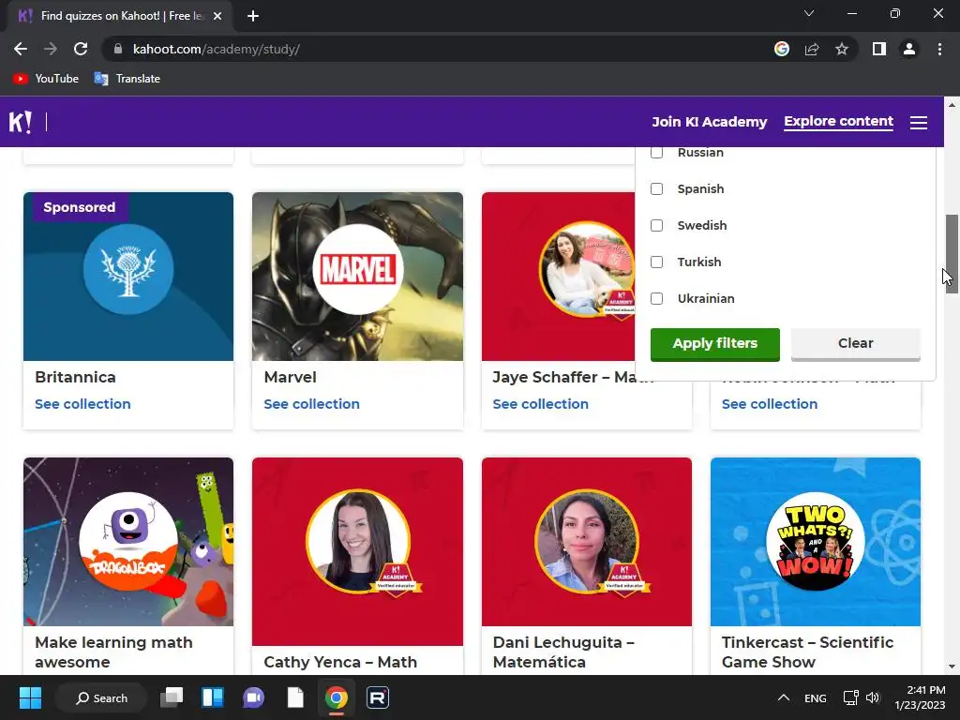Clear all selected filters
This screenshot has width=960, height=720.
pos(855,344)
